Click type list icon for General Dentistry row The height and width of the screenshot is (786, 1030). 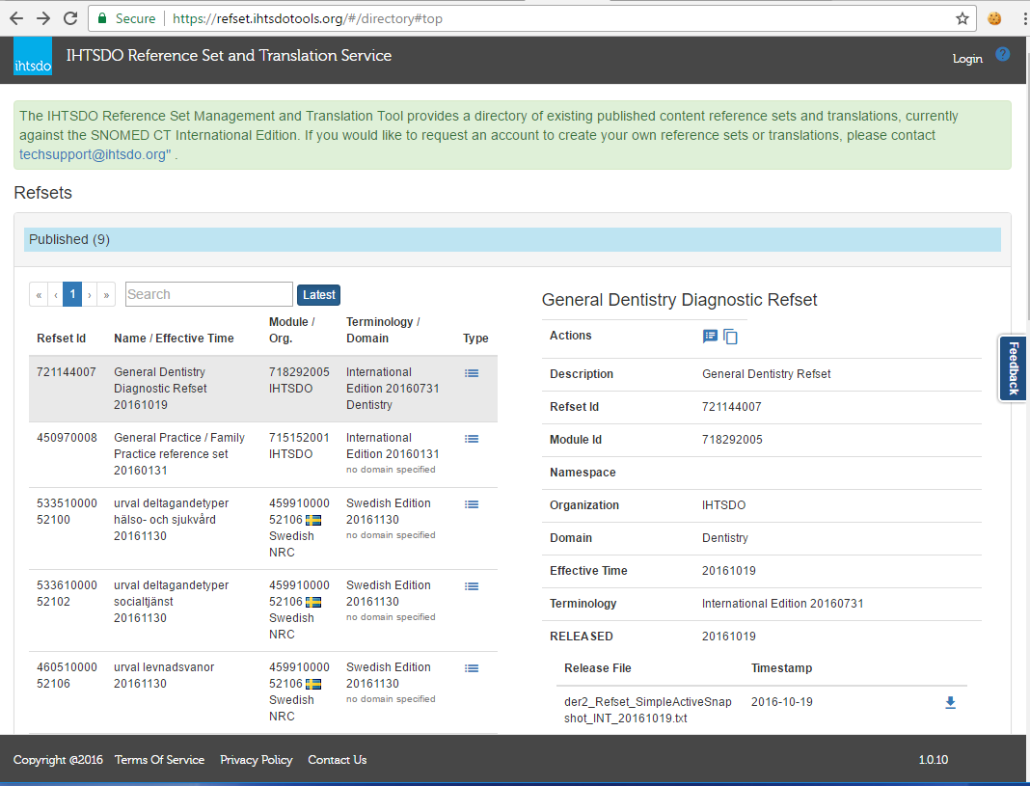tap(472, 373)
